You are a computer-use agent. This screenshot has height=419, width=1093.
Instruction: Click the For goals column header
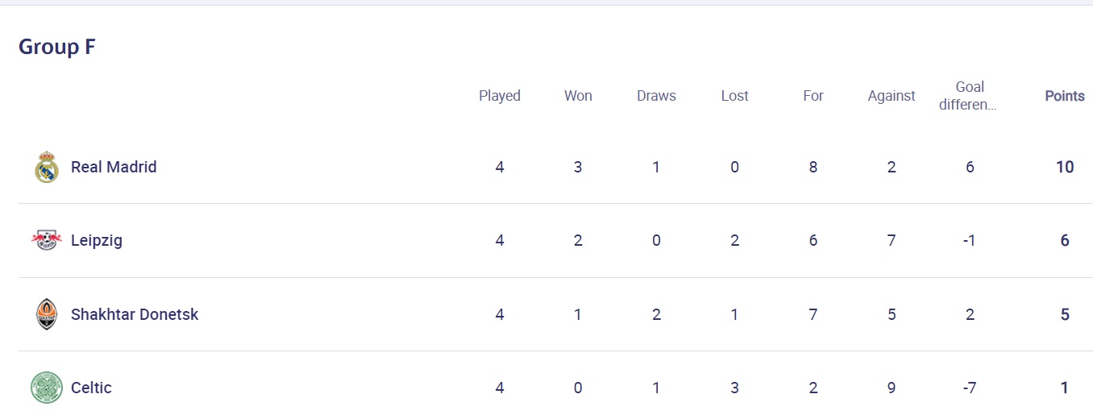coord(813,96)
